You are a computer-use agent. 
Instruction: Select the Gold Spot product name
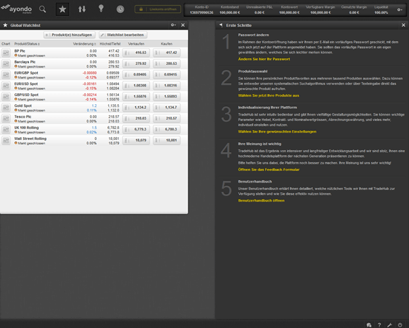click(23, 106)
